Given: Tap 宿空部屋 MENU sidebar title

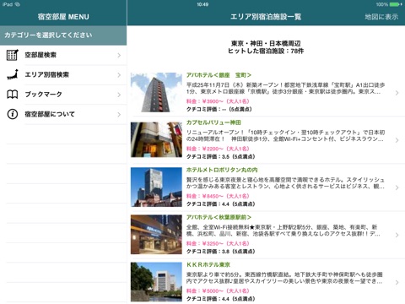Looking at the screenshot, I should click(x=63, y=17).
